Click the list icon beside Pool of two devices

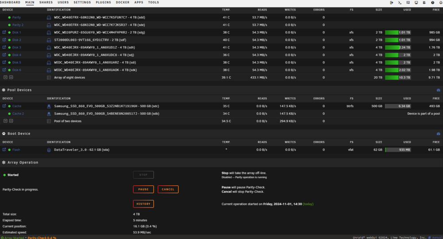(49, 121)
